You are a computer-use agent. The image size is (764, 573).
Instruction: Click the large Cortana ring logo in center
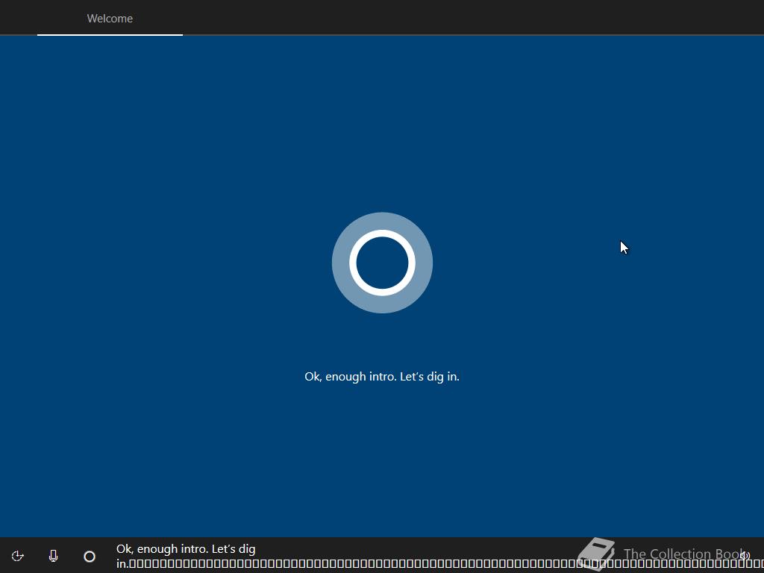tap(382, 263)
